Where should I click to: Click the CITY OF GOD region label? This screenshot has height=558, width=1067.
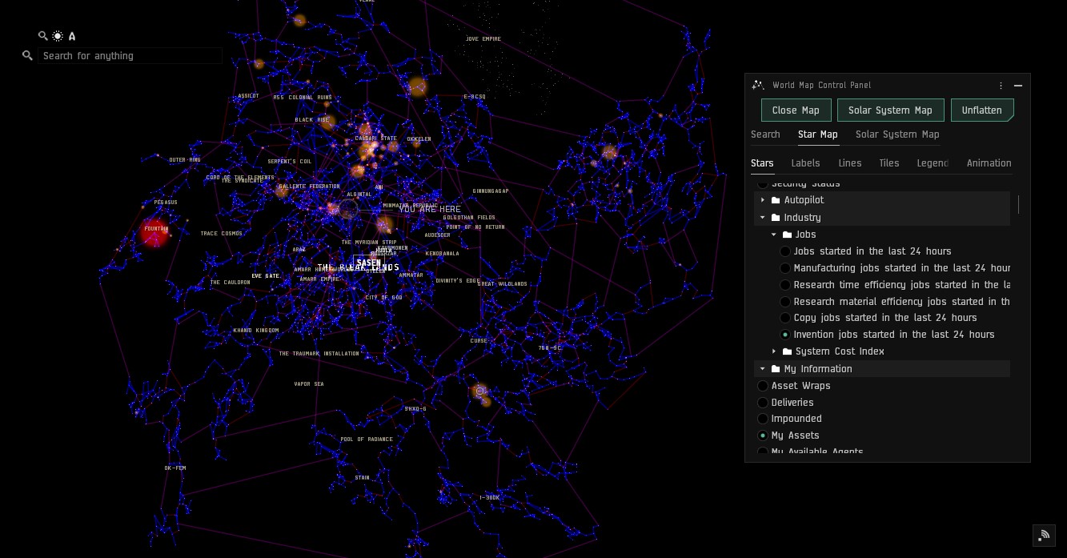point(384,297)
